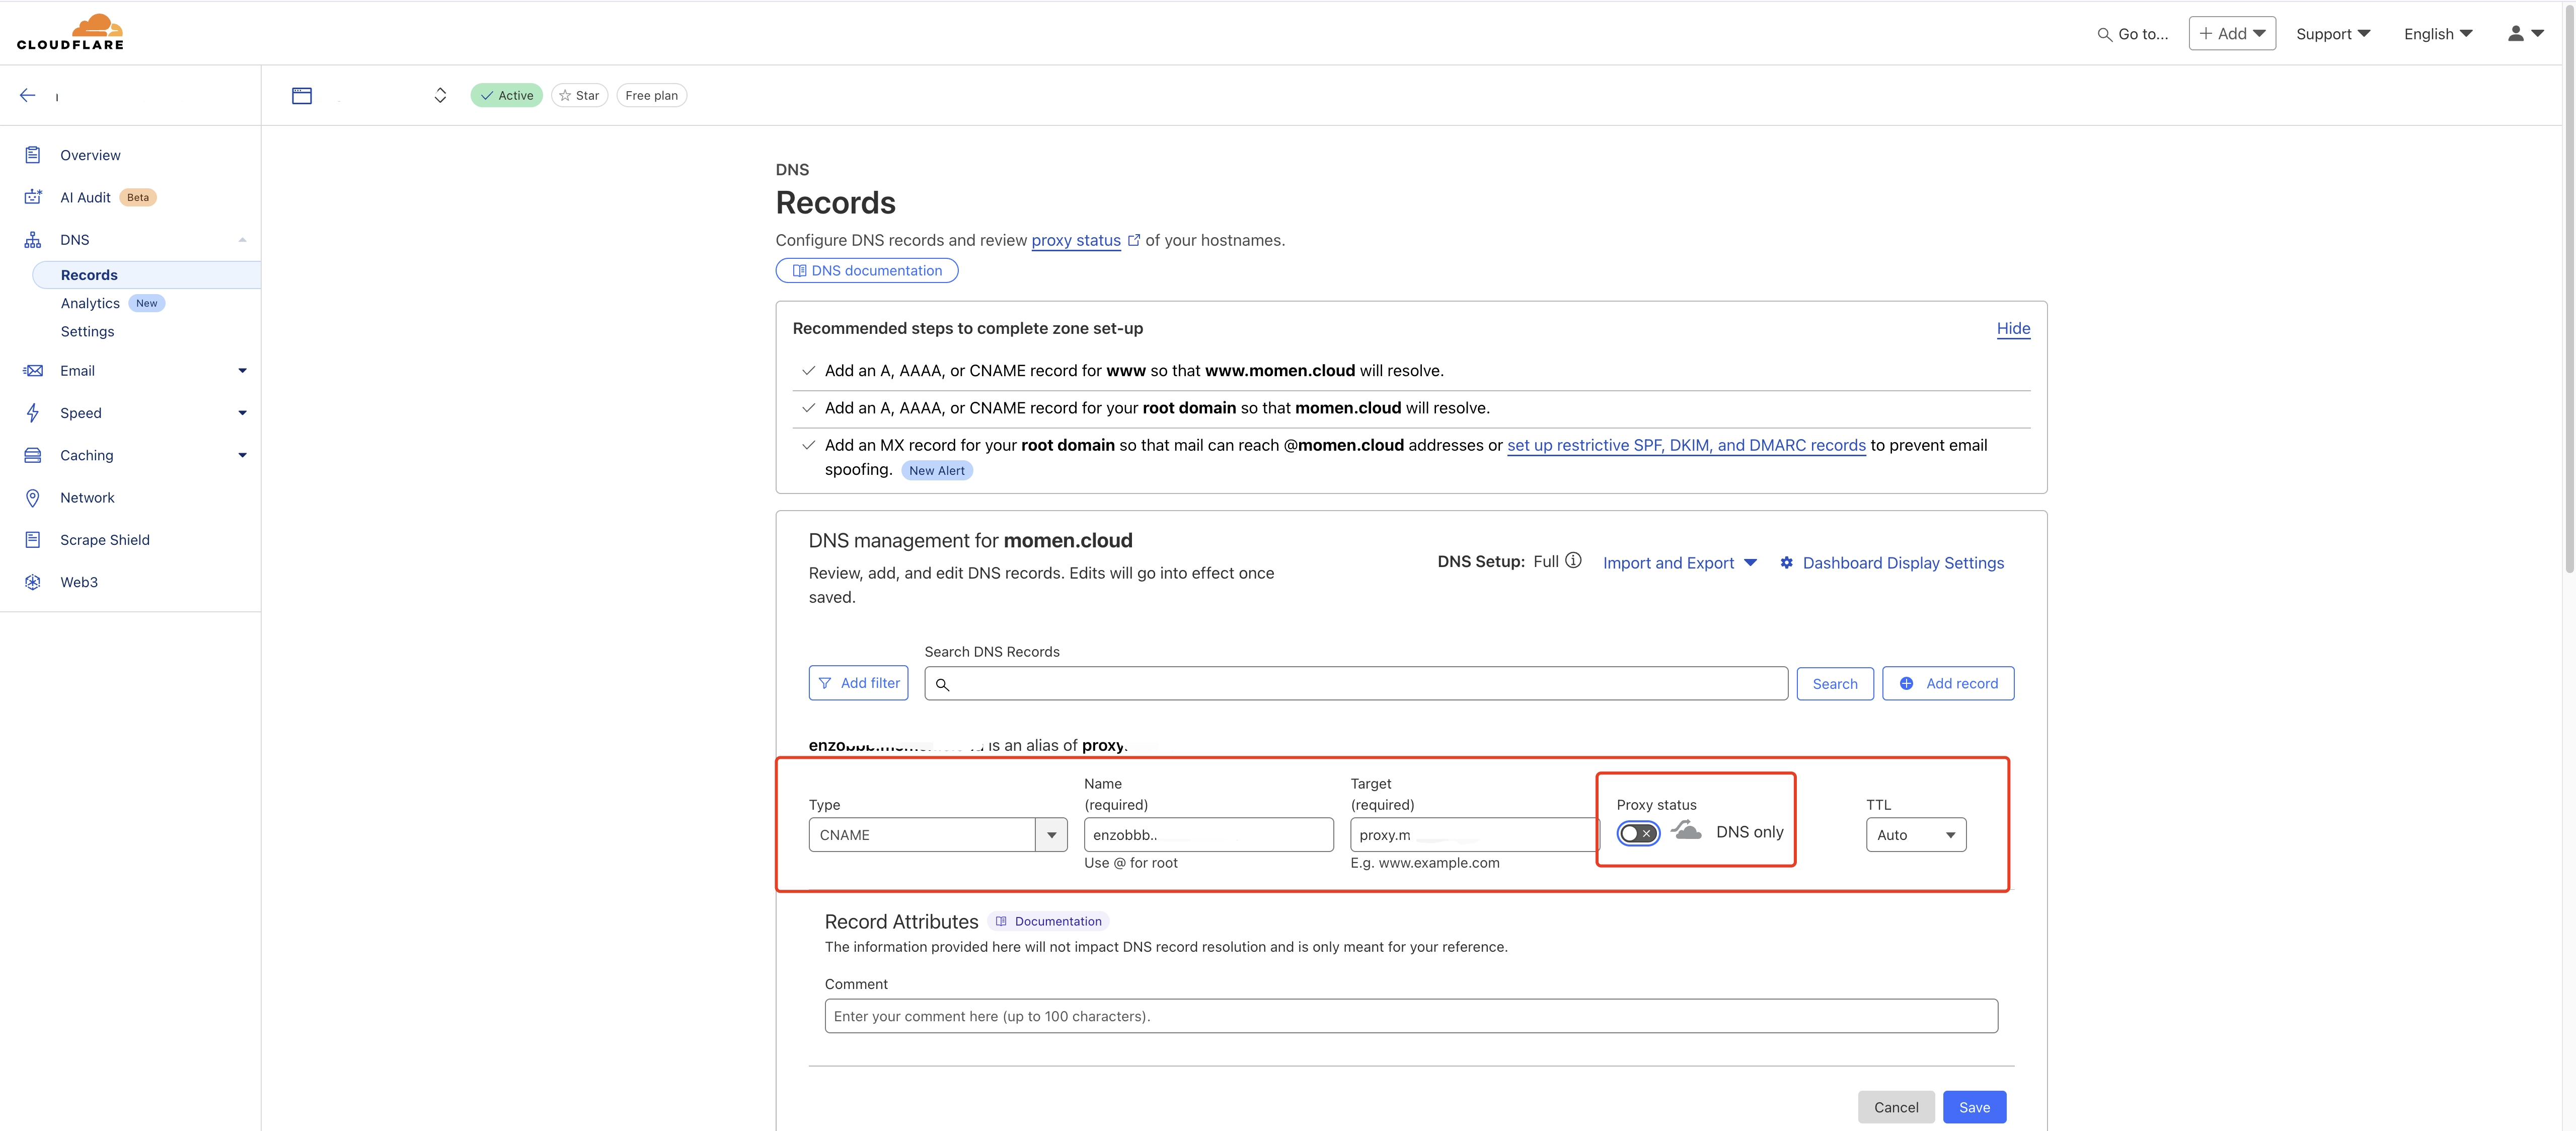This screenshot has height=1131, width=2576.
Task: Open the Scrape Shield page
Action: tap(105, 539)
